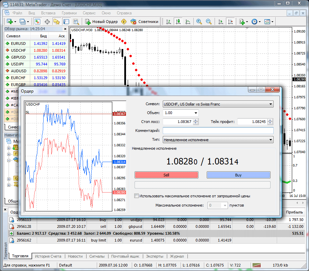The image size is (309, 271).
Task: Switch to the История Счета tab
Action: click(48, 256)
